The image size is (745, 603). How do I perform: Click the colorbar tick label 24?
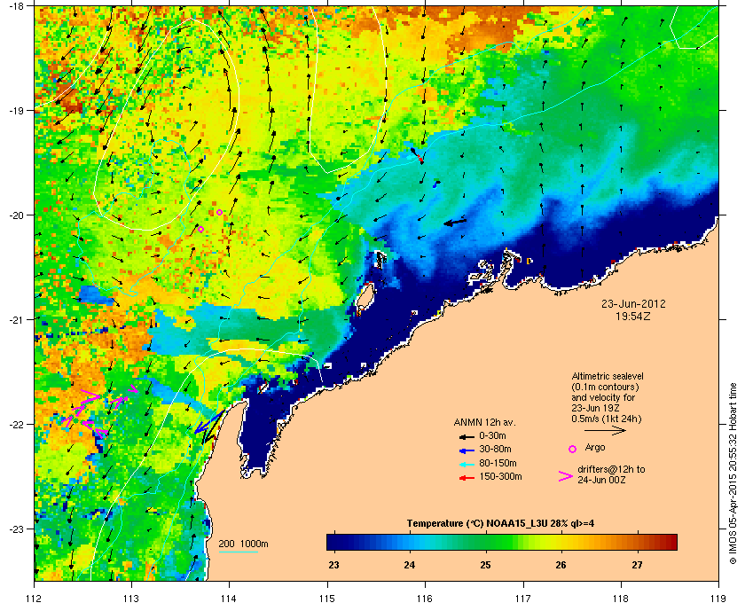click(409, 565)
